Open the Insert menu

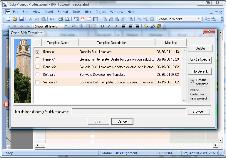click(x=49, y=12)
